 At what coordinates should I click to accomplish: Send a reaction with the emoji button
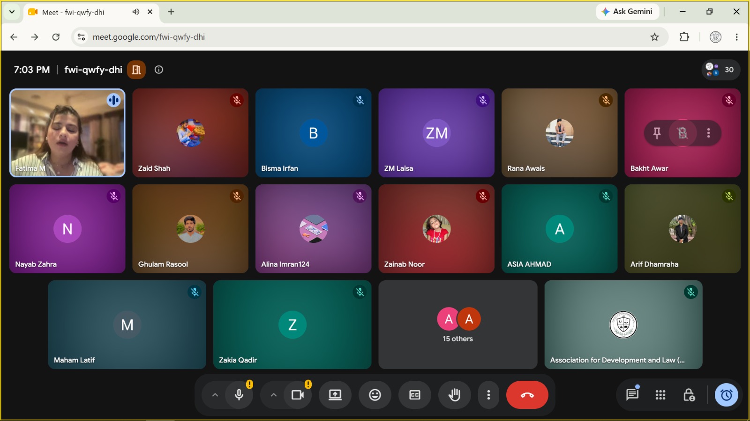click(x=375, y=395)
